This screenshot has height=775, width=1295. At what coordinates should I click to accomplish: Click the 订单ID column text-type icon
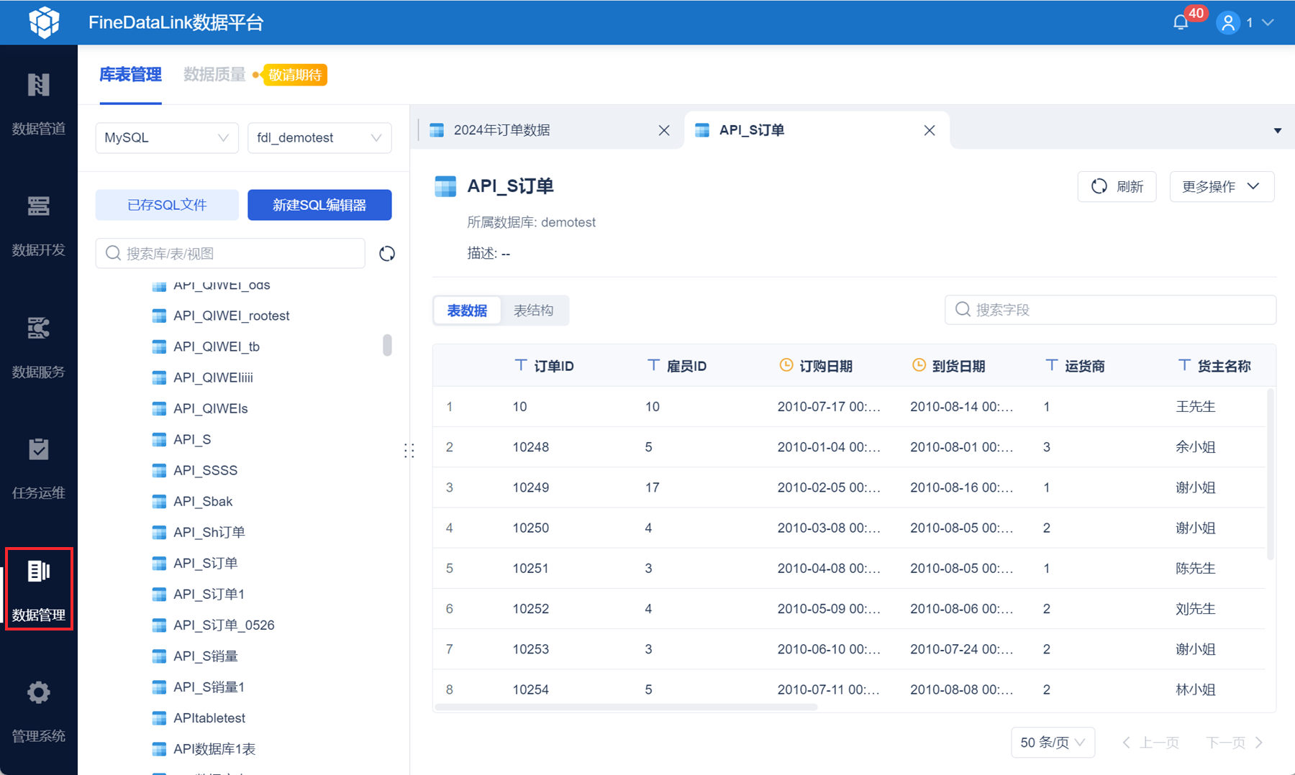coord(521,365)
